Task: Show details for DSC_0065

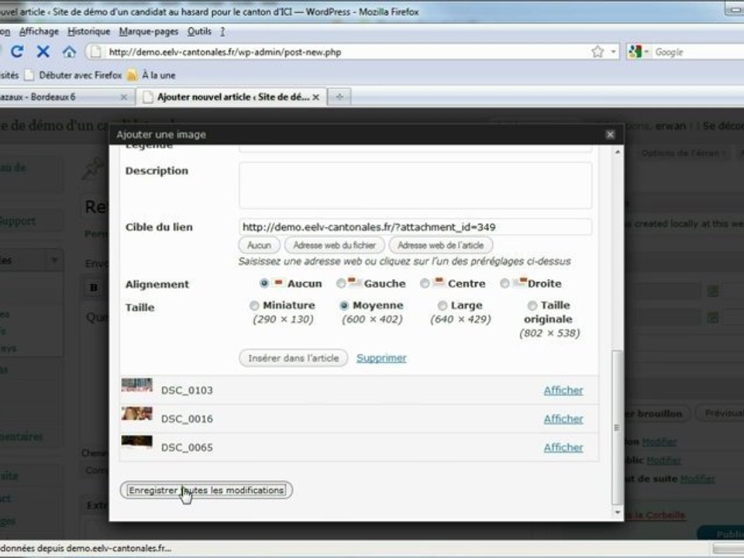Action: [563, 447]
